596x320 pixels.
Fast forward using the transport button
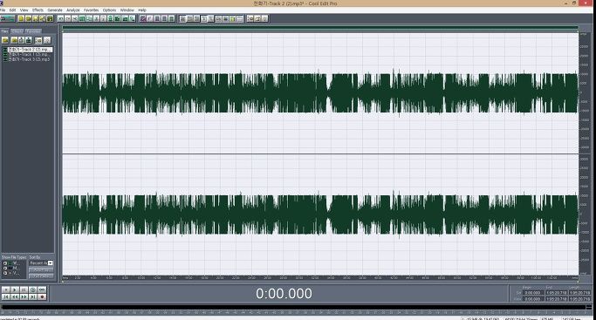coord(24,296)
